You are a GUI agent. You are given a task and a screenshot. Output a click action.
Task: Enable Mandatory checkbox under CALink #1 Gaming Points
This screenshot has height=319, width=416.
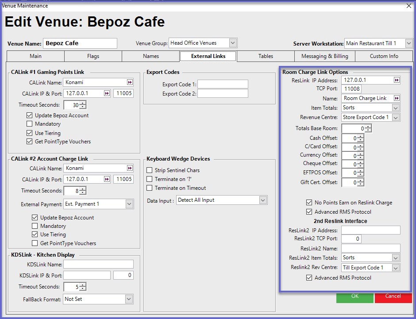pyautogui.click(x=30, y=124)
